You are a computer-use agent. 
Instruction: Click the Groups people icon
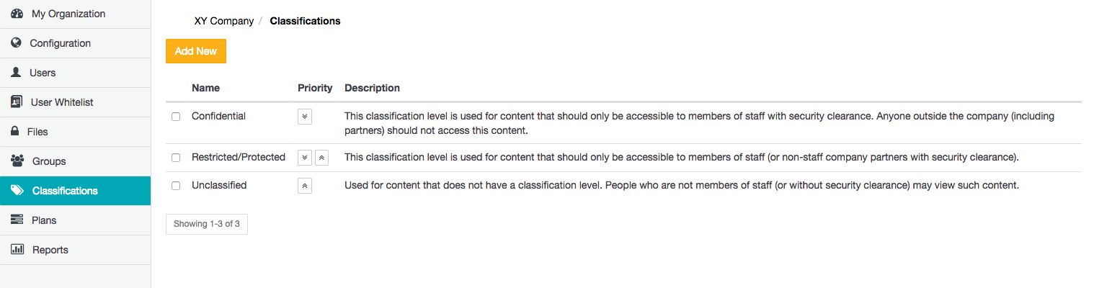click(17, 161)
